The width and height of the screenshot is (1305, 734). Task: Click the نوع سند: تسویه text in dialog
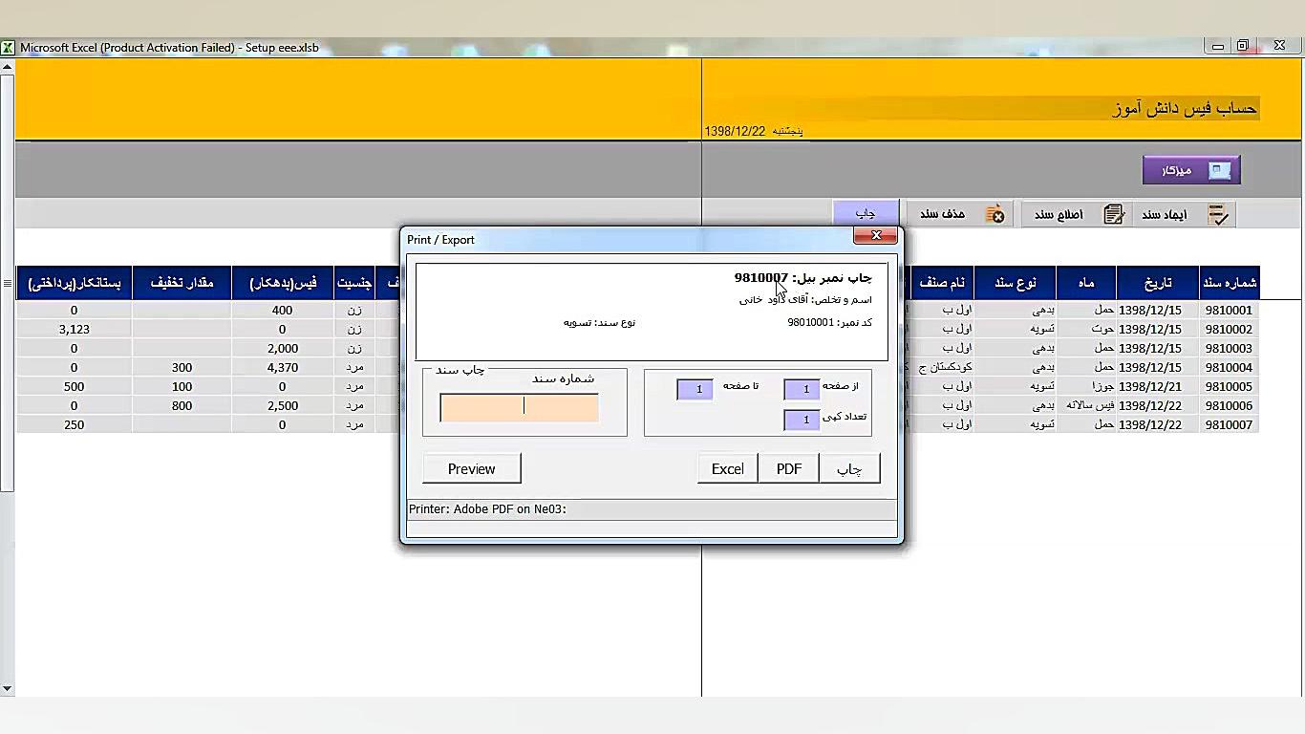point(599,322)
